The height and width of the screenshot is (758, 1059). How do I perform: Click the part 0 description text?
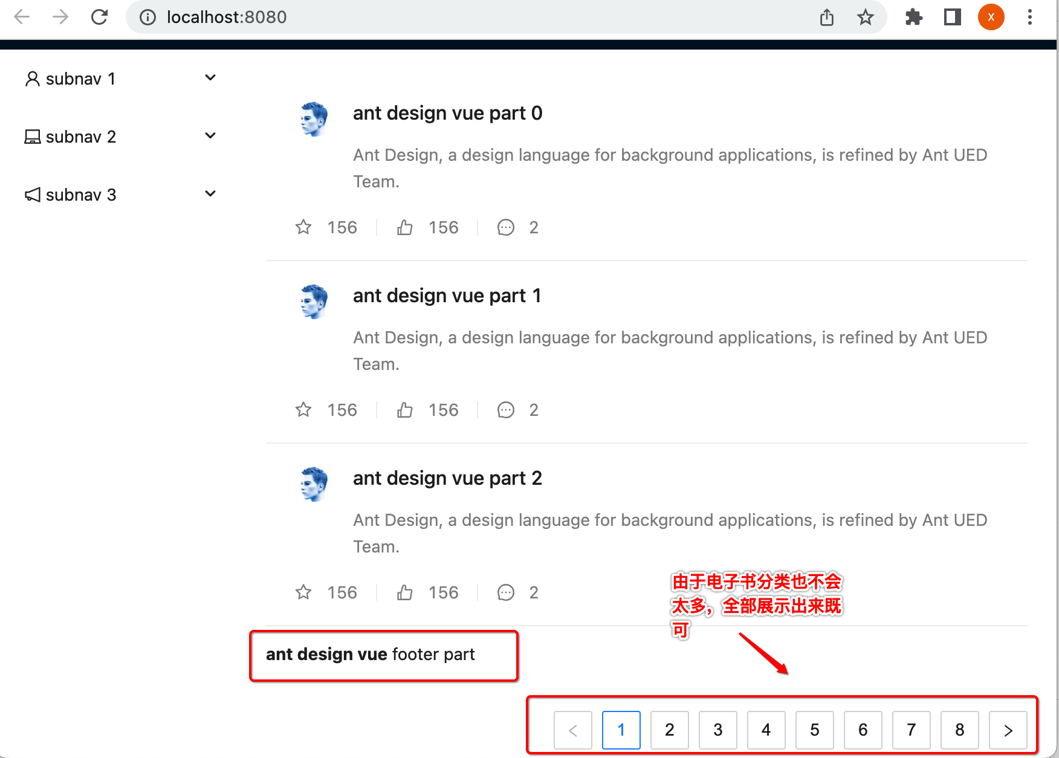click(670, 168)
